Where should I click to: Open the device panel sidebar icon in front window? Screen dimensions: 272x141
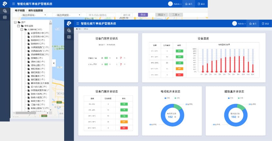pos(69,37)
